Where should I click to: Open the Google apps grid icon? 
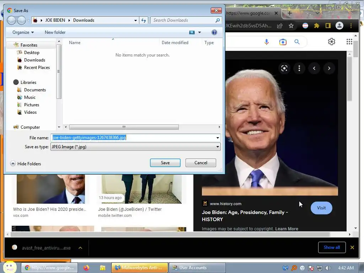click(349, 42)
